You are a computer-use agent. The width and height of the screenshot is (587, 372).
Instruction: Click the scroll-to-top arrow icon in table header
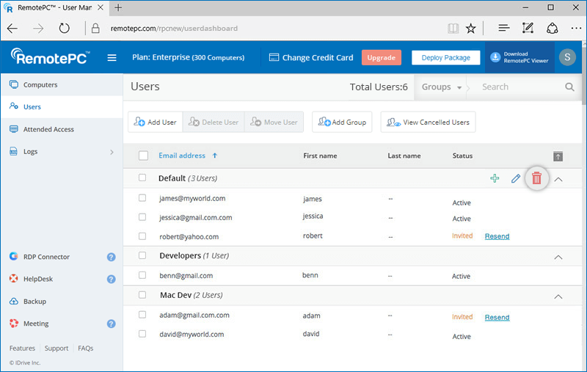click(558, 156)
